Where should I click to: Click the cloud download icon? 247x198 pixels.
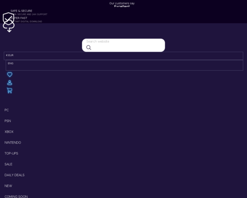[x=9, y=26]
